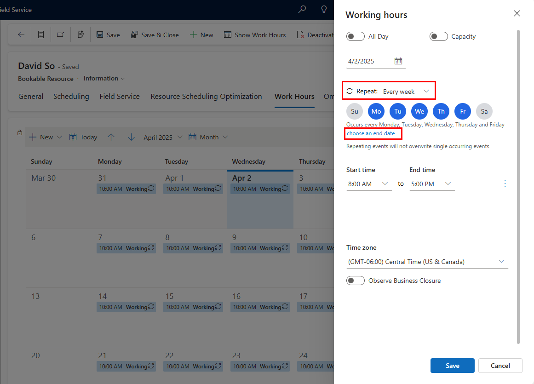Open more options via the vertical ellipsis
Screen dimensions: 534x384
[505, 183]
